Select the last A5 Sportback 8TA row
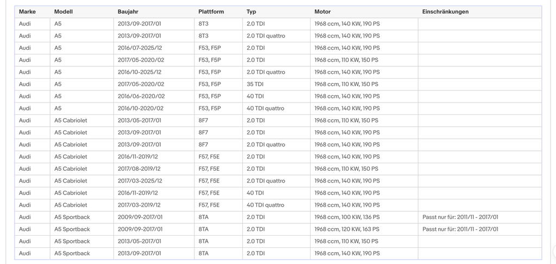 point(278,253)
